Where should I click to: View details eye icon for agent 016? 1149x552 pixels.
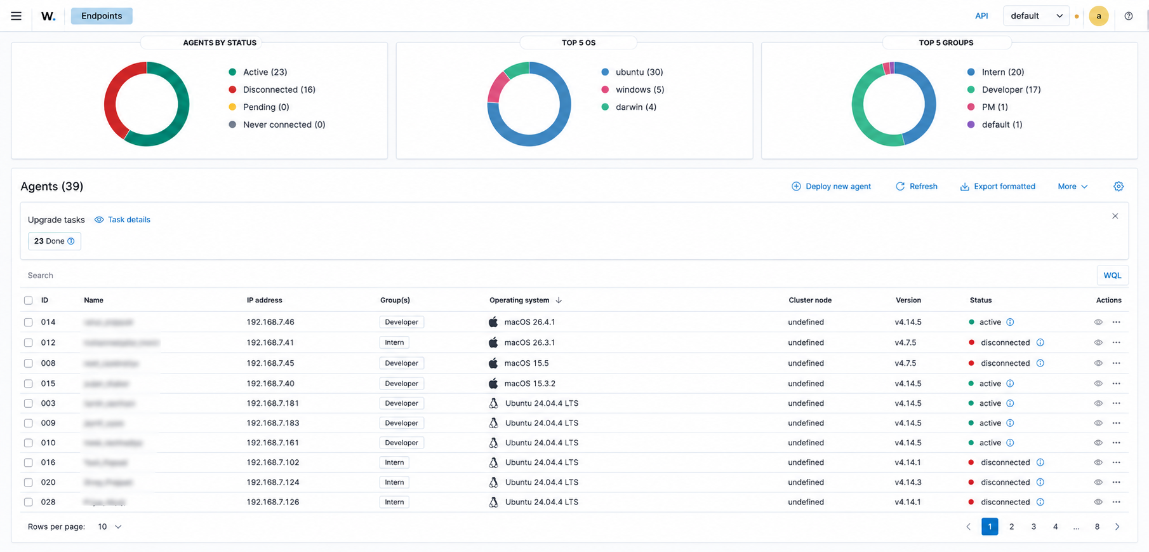point(1098,462)
